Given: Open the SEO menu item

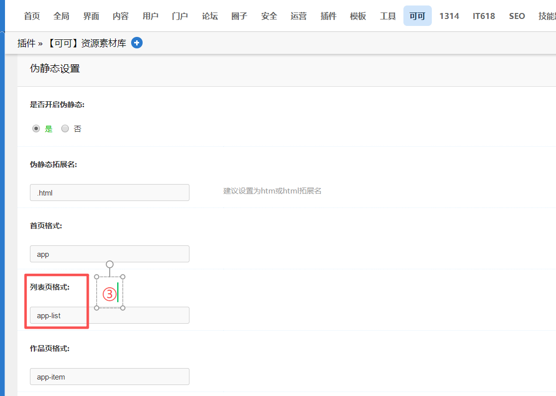Looking at the screenshot, I should (x=517, y=15).
